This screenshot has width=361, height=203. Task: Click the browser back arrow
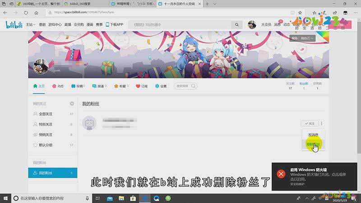tap(5, 13)
